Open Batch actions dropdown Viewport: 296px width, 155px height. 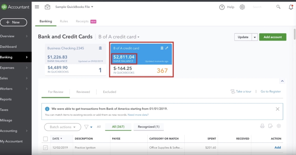click(63, 127)
